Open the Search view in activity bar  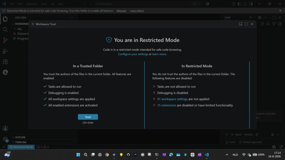click(x=5, y=29)
